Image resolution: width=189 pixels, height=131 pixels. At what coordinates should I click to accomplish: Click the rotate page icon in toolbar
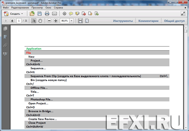point(90,14)
